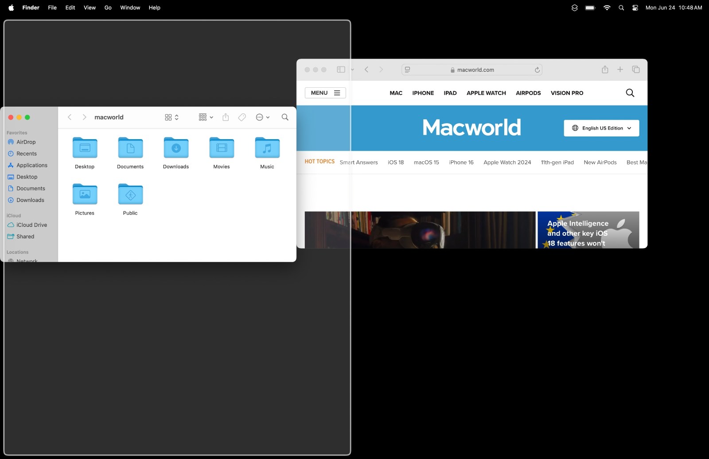
Task: Open Window menu in menu bar
Action: (x=130, y=8)
